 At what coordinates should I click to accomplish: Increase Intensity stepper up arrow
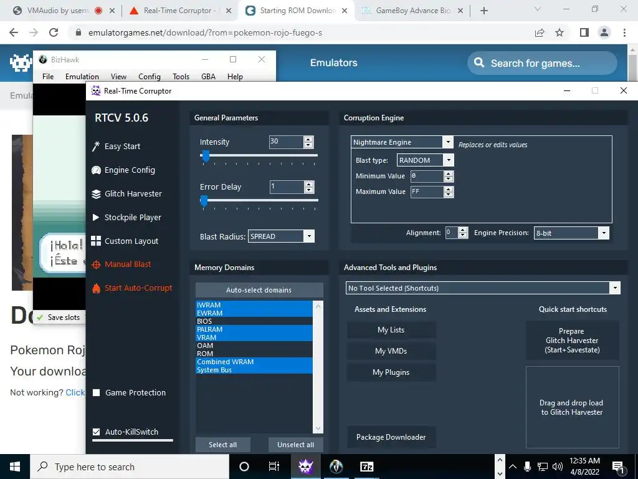coord(308,139)
